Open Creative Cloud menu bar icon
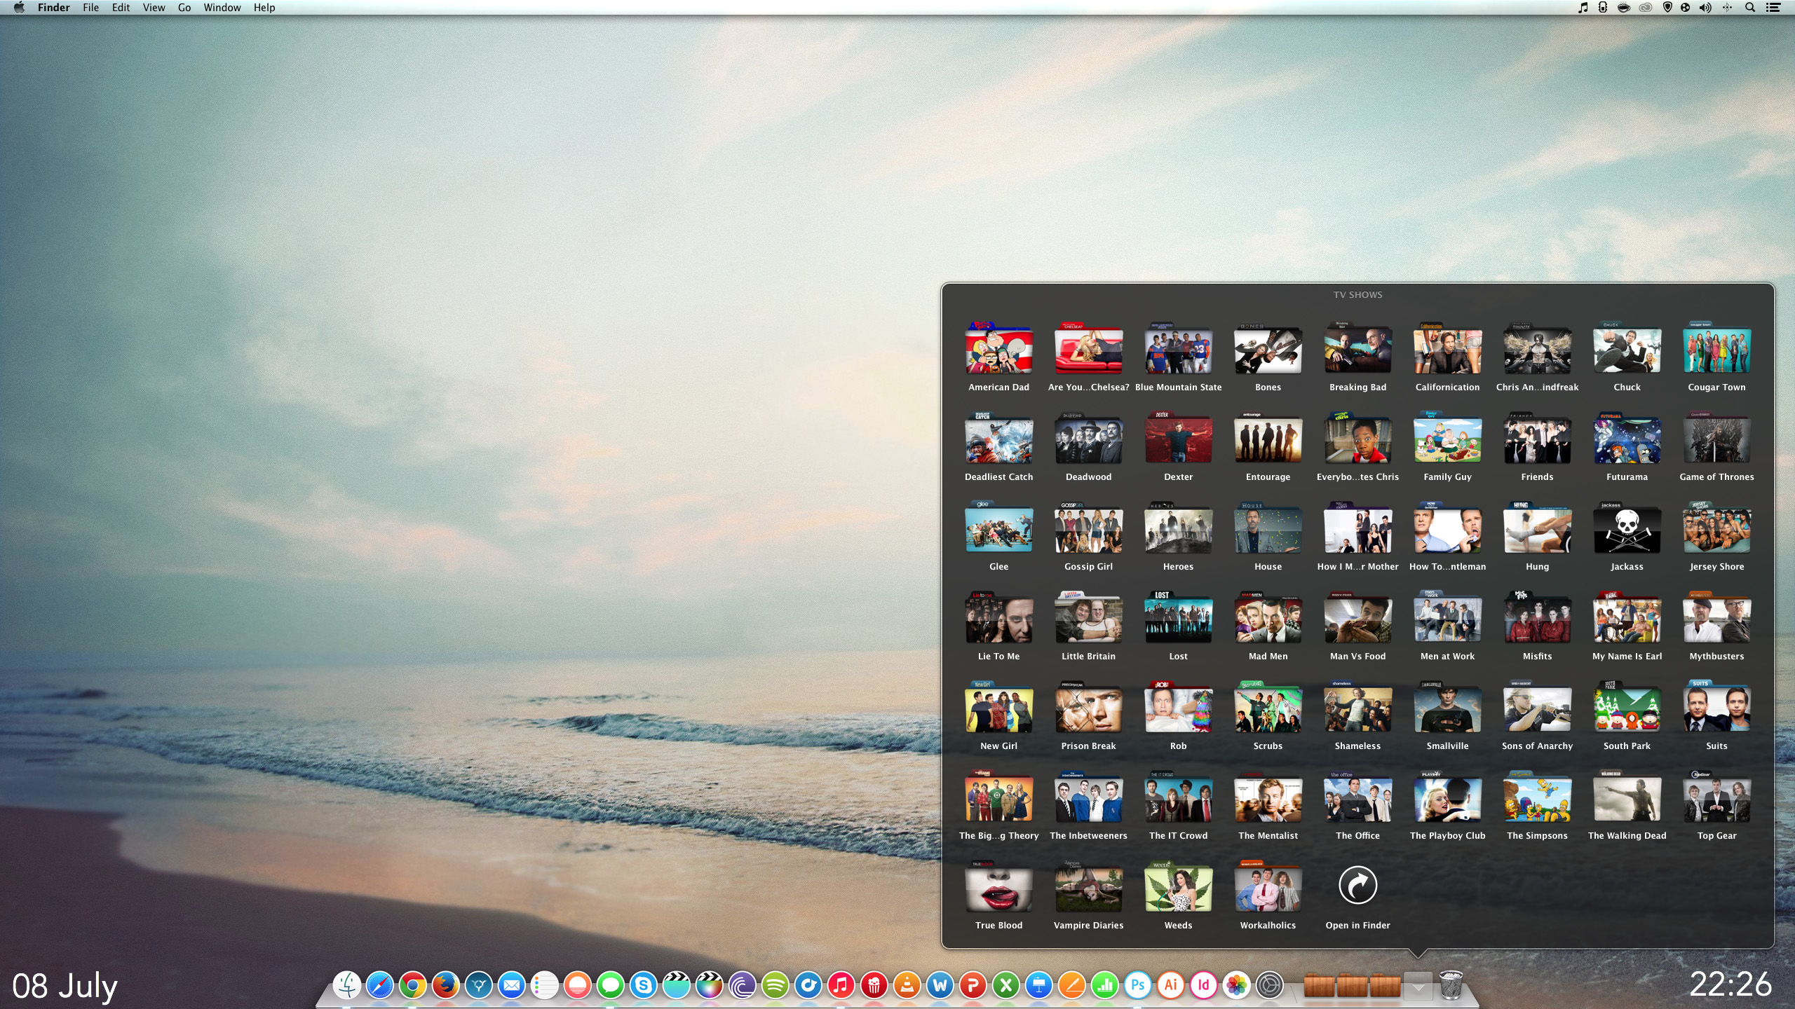1795x1009 pixels. click(1645, 8)
